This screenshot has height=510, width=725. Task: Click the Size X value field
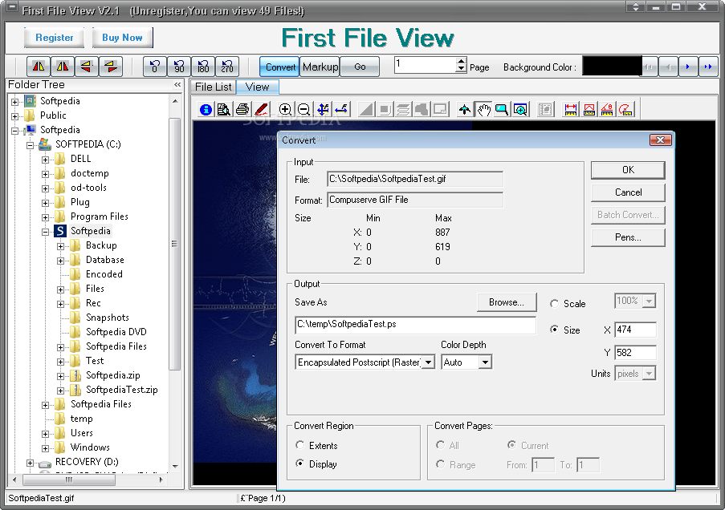[635, 330]
